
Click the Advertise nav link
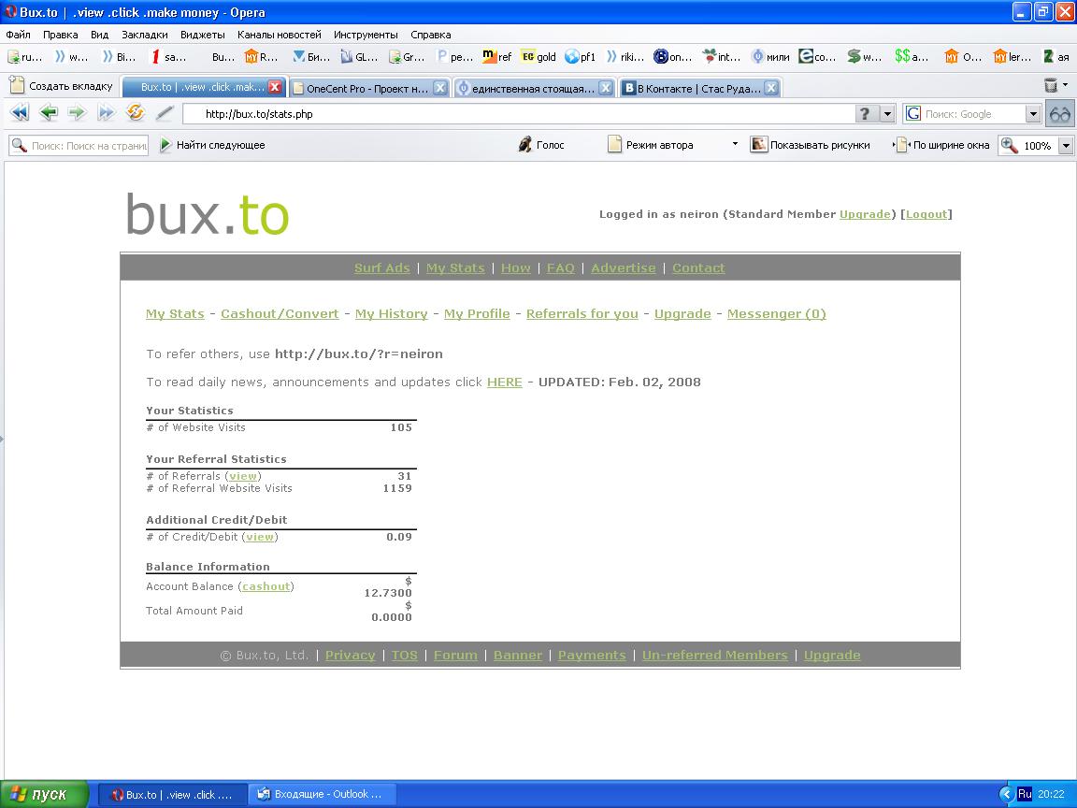pos(623,268)
